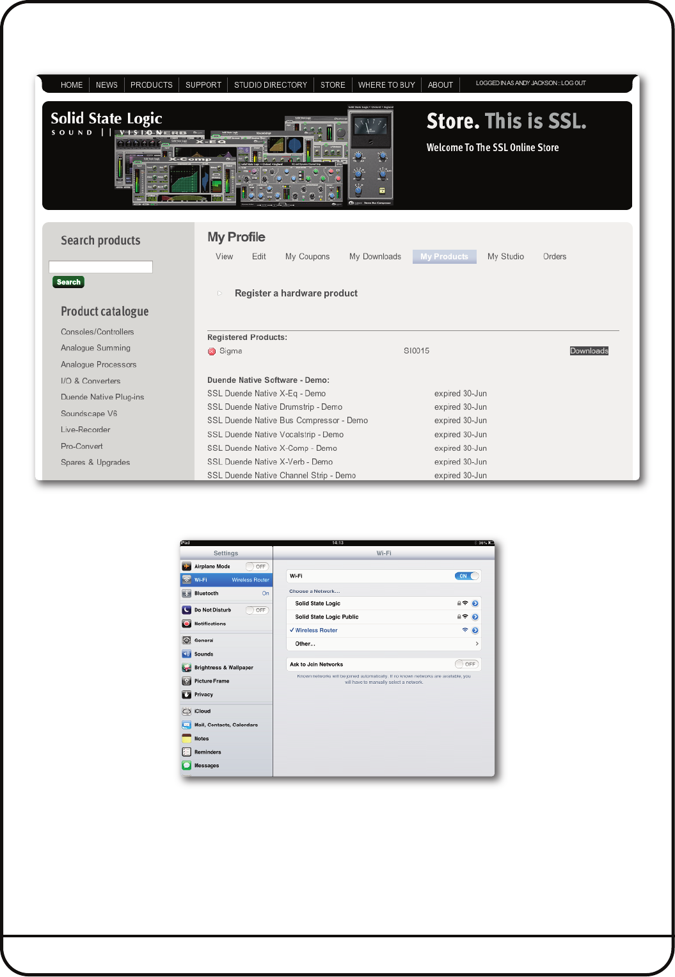Click the green Search button
Viewport: 675px width, 977px height.
[x=68, y=282]
